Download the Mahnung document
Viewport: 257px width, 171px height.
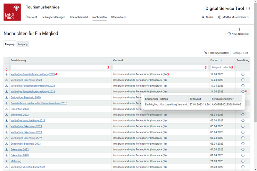coord(7,161)
